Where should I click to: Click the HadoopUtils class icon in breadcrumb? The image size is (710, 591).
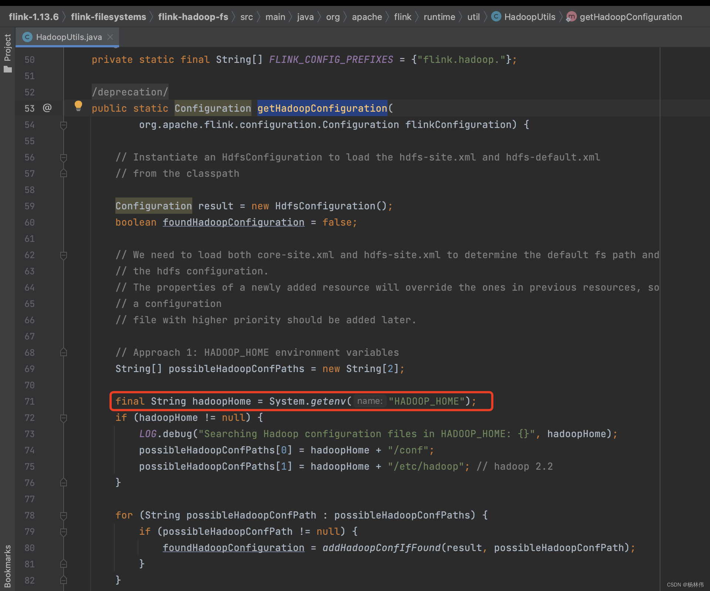(x=496, y=17)
